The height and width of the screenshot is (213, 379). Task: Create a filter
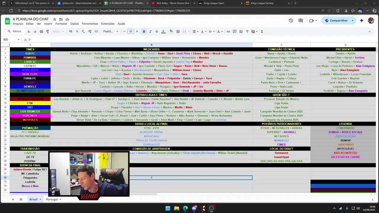tap(247, 31)
